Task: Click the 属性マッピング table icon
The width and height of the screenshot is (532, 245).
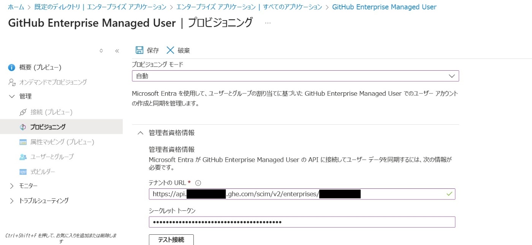Action: [23, 142]
